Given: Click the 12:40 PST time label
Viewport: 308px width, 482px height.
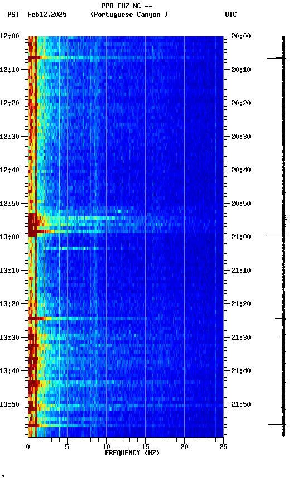Looking at the screenshot, I should (x=9, y=170).
